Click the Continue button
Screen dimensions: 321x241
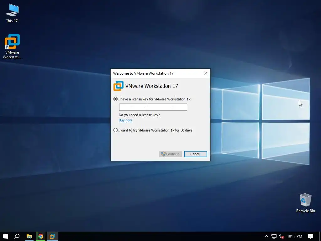[x=170, y=154]
